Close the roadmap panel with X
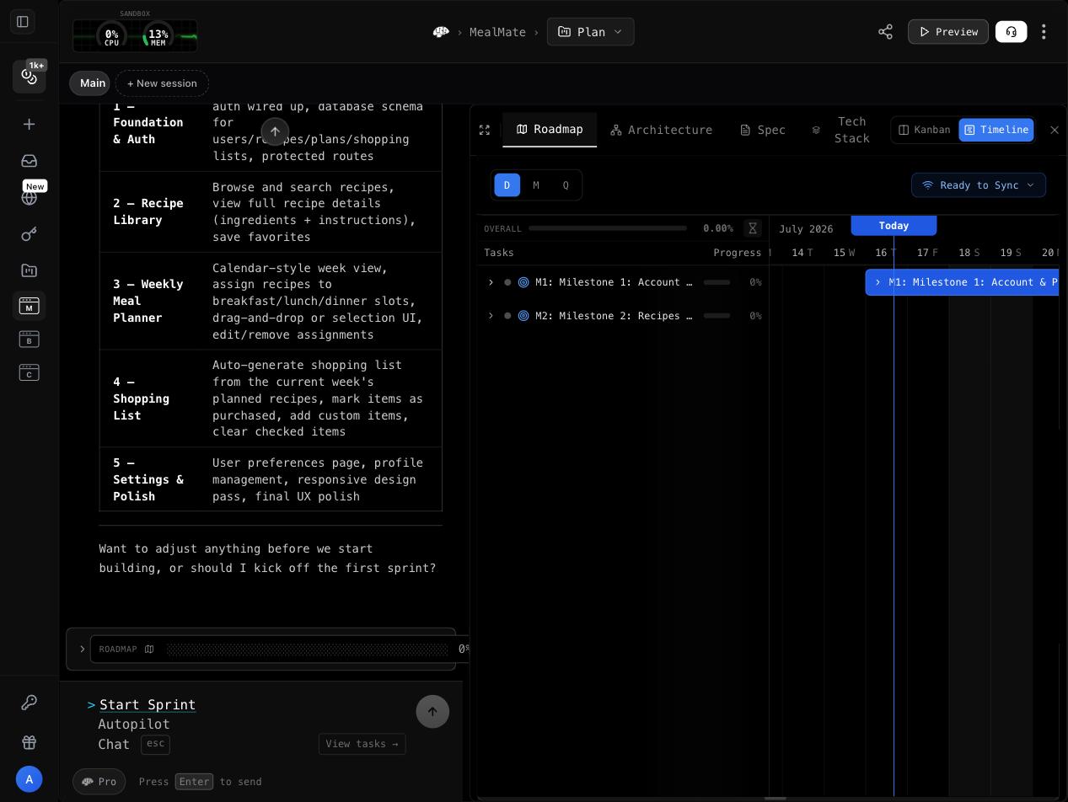This screenshot has width=1068, height=802. point(1055,130)
